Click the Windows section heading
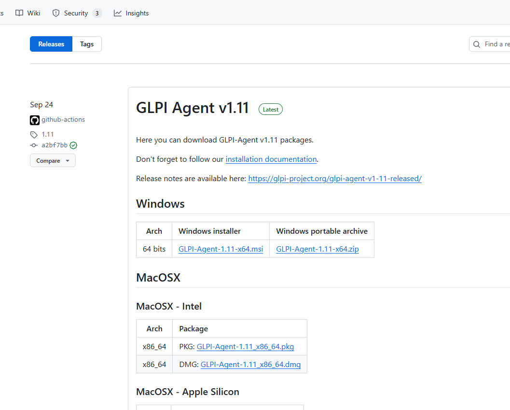 (x=160, y=203)
